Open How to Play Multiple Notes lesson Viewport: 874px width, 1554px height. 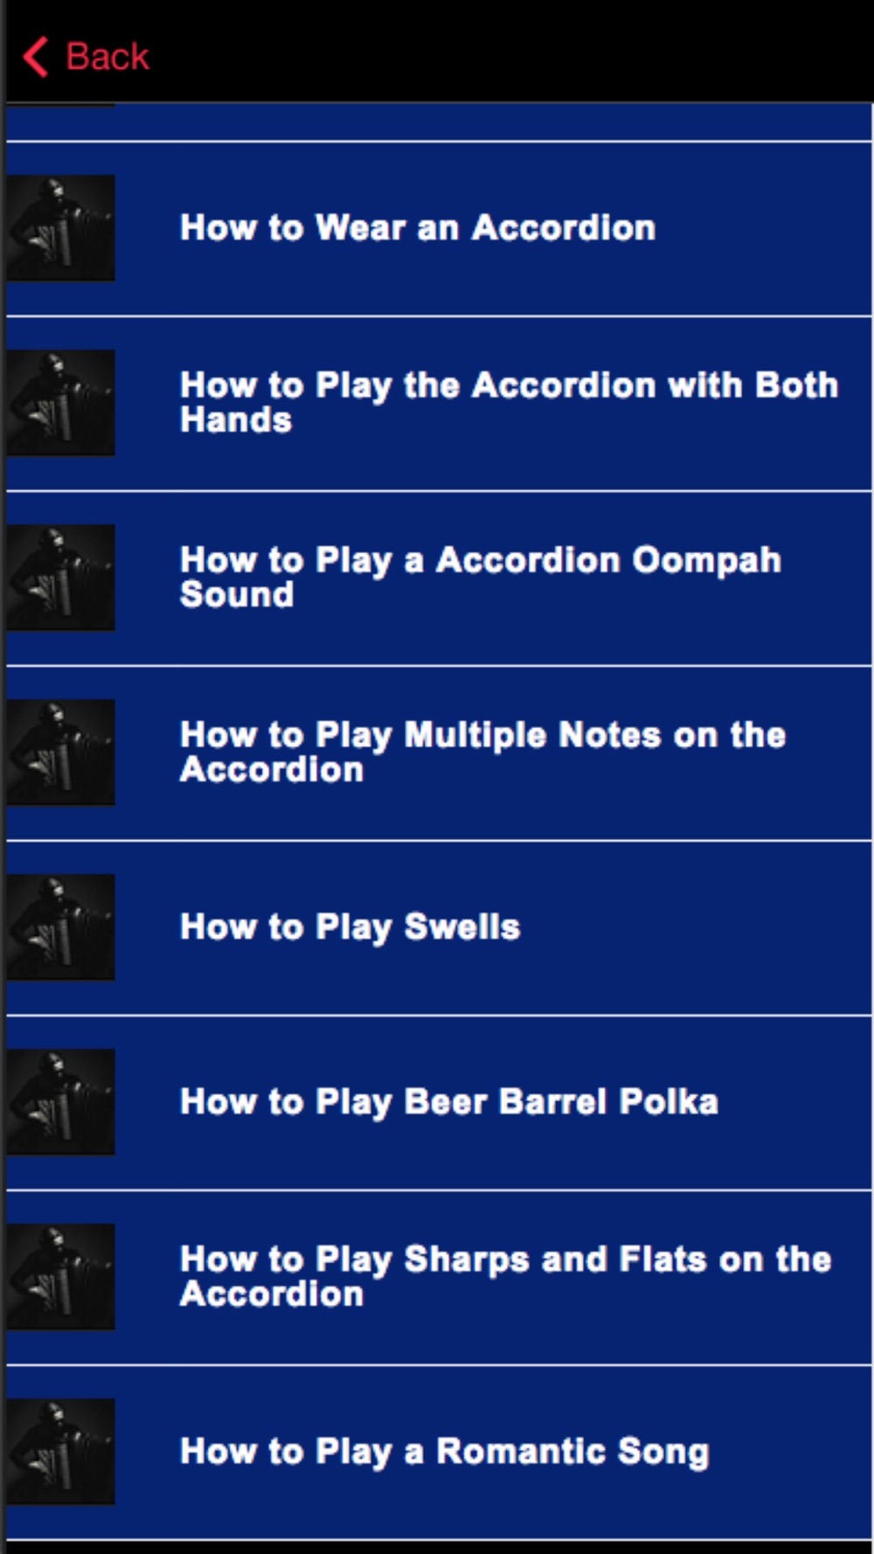(x=439, y=753)
